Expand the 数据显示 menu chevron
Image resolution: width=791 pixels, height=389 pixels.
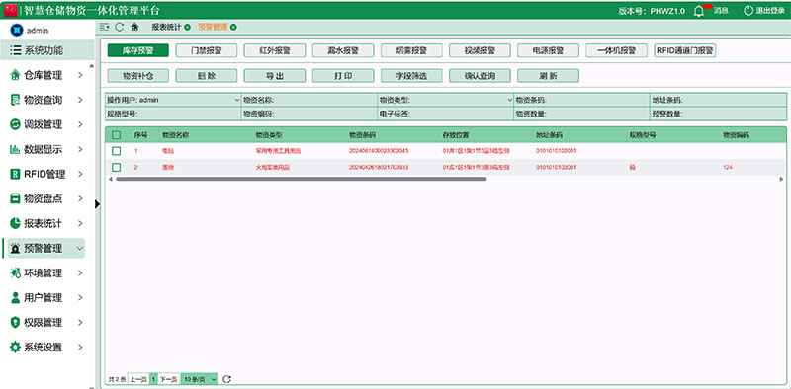pyautogui.click(x=80, y=149)
